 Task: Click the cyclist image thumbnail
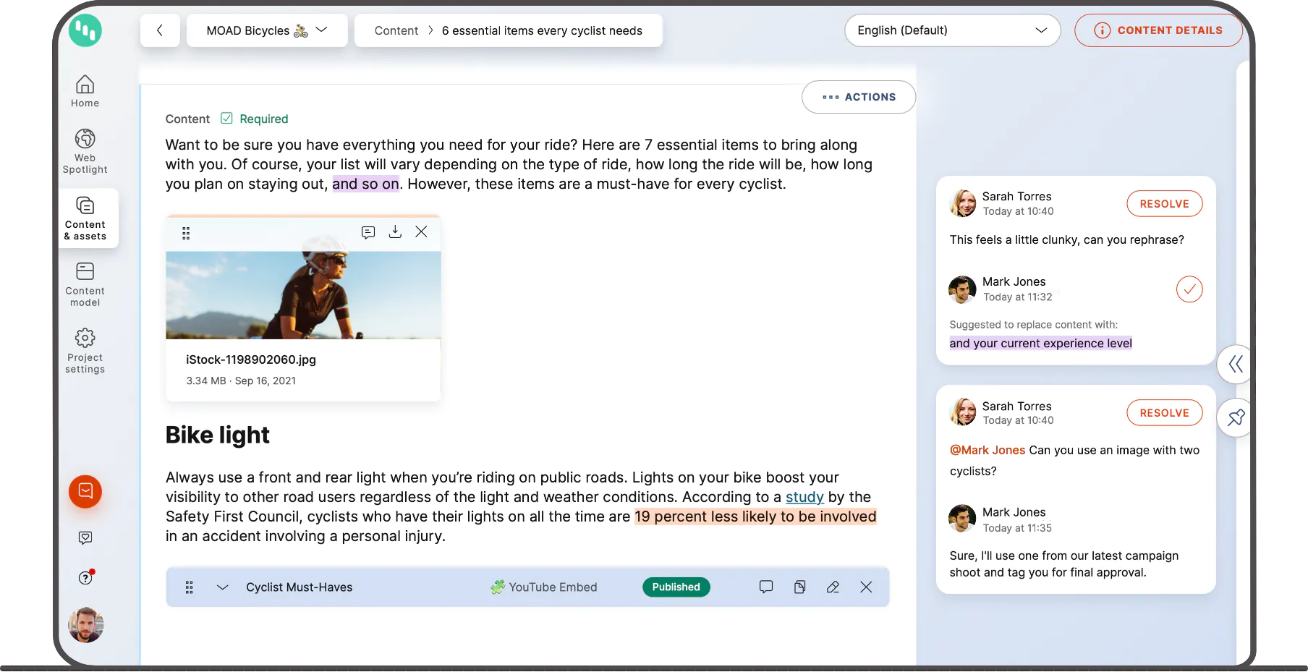click(x=303, y=295)
